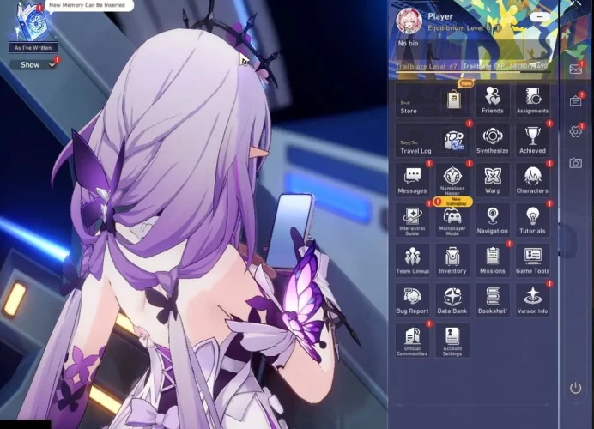Open Version Info
594x429 pixels.
point(532,300)
